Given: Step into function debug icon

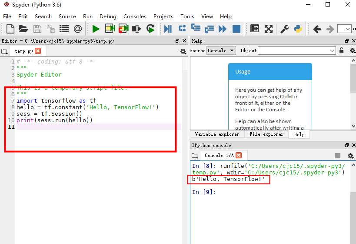Looking at the screenshot, I should point(196,28).
